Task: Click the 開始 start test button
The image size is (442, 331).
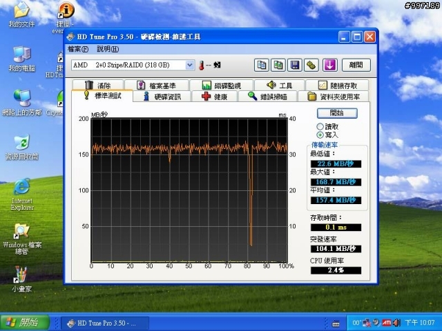Action: click(337, 113)
